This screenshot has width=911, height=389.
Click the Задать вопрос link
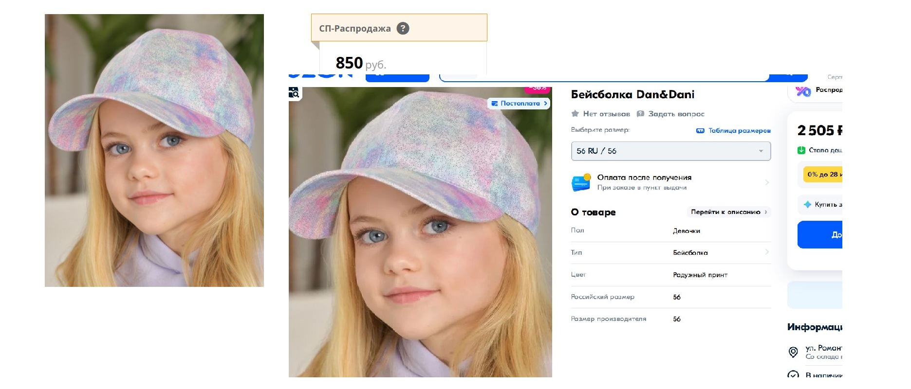676,114
